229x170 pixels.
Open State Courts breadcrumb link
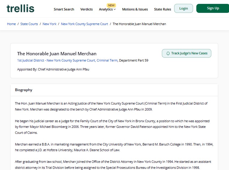29,24
